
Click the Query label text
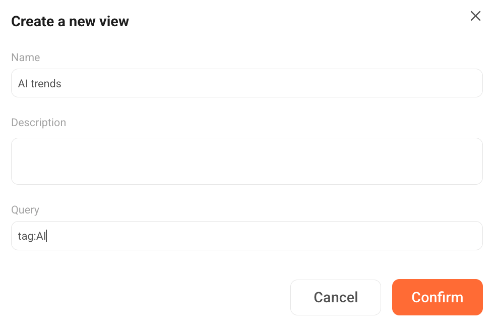25,210
